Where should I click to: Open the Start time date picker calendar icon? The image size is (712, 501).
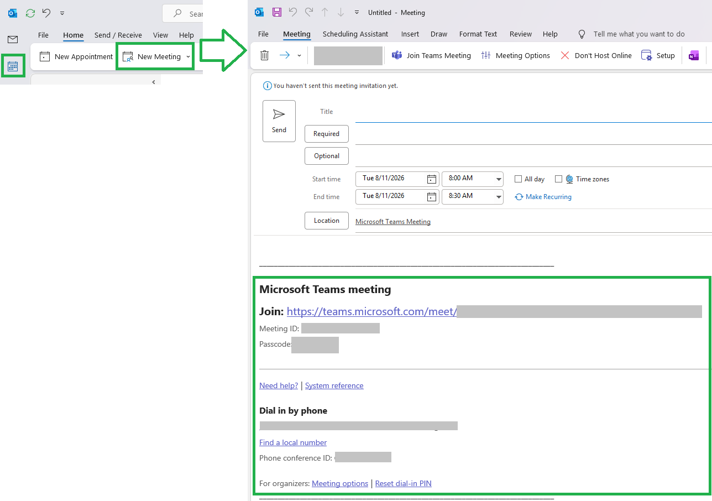tap(432, 179)
